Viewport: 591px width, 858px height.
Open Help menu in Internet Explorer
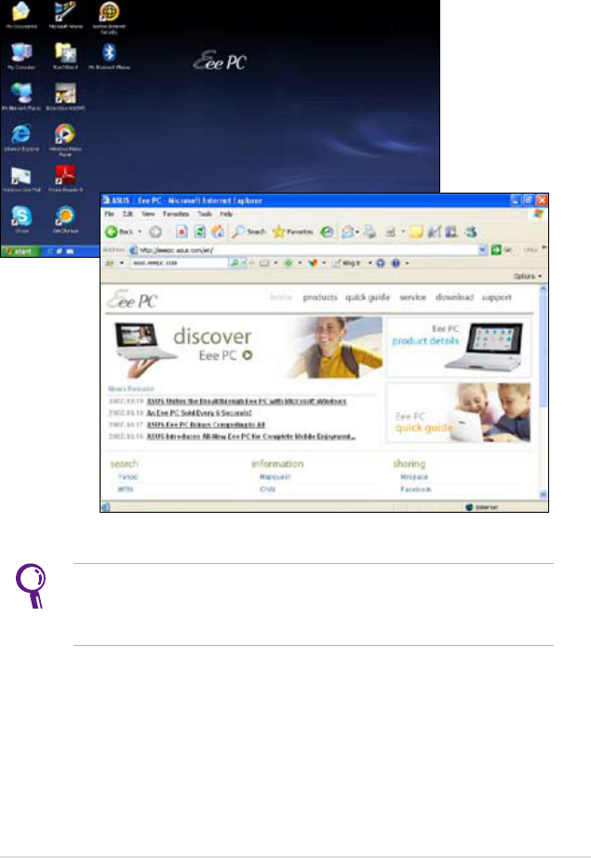[226, 214]
